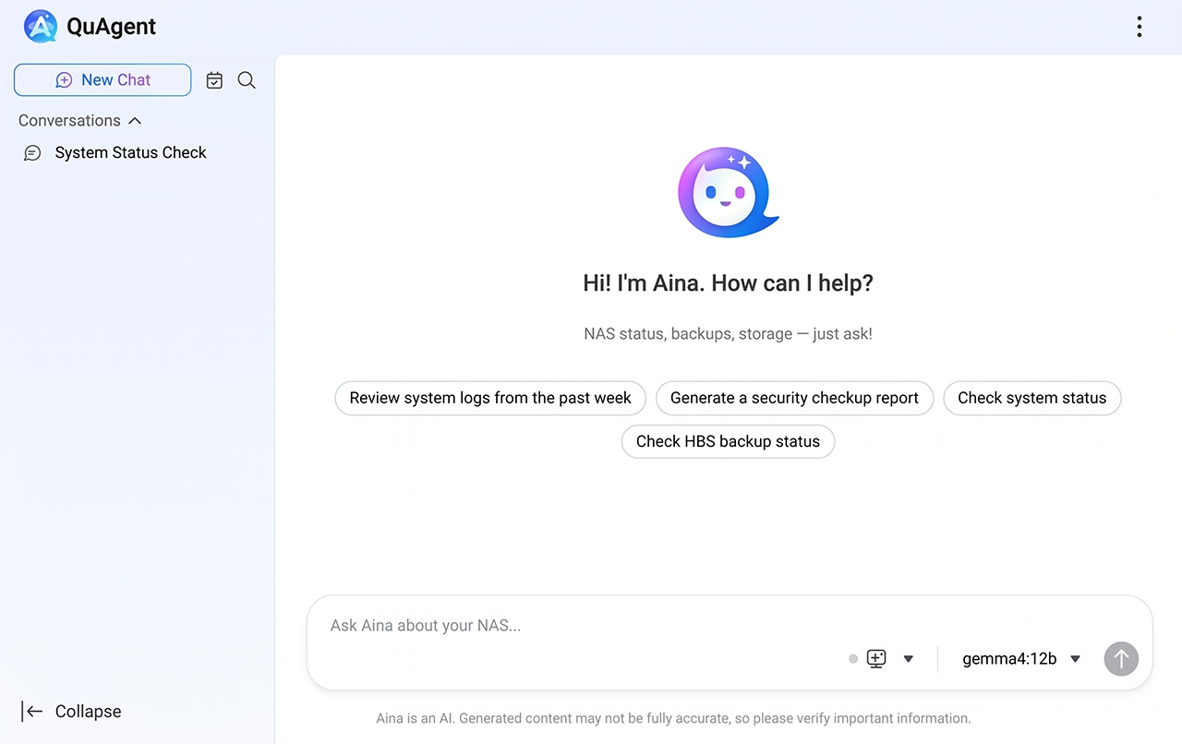Click the magnifier search icon in sidebar
The height and width of the screenshot is (744, 1182).
[247, 80]
